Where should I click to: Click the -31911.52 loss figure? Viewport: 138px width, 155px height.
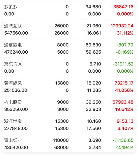(123, 64)
